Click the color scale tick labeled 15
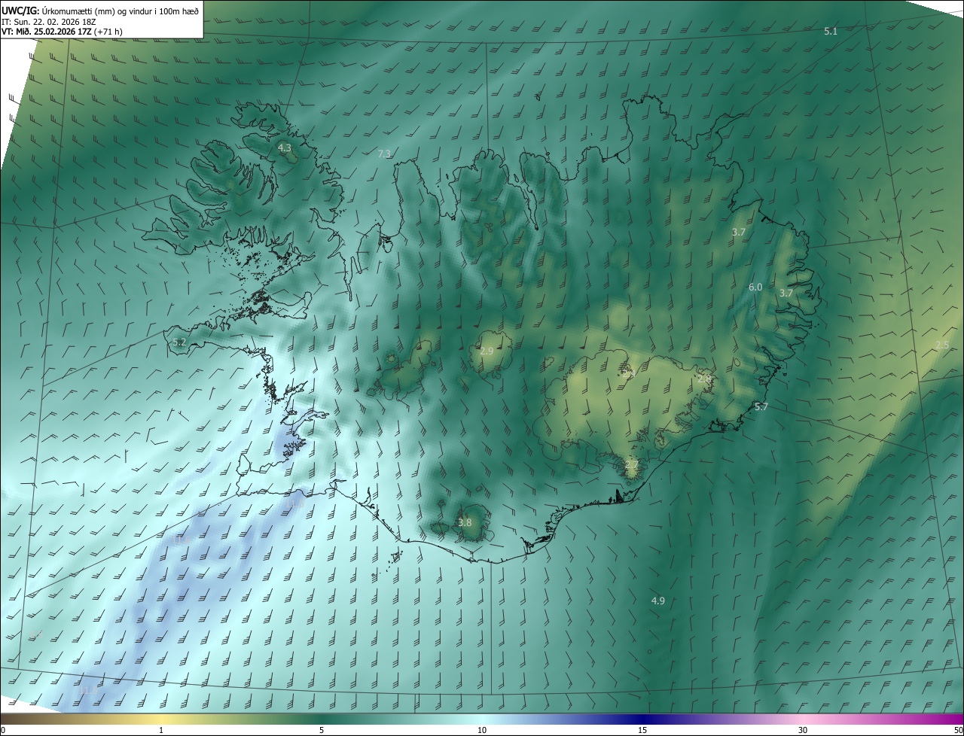Screen dimensions: 964x736 click(x=642, y=730)
